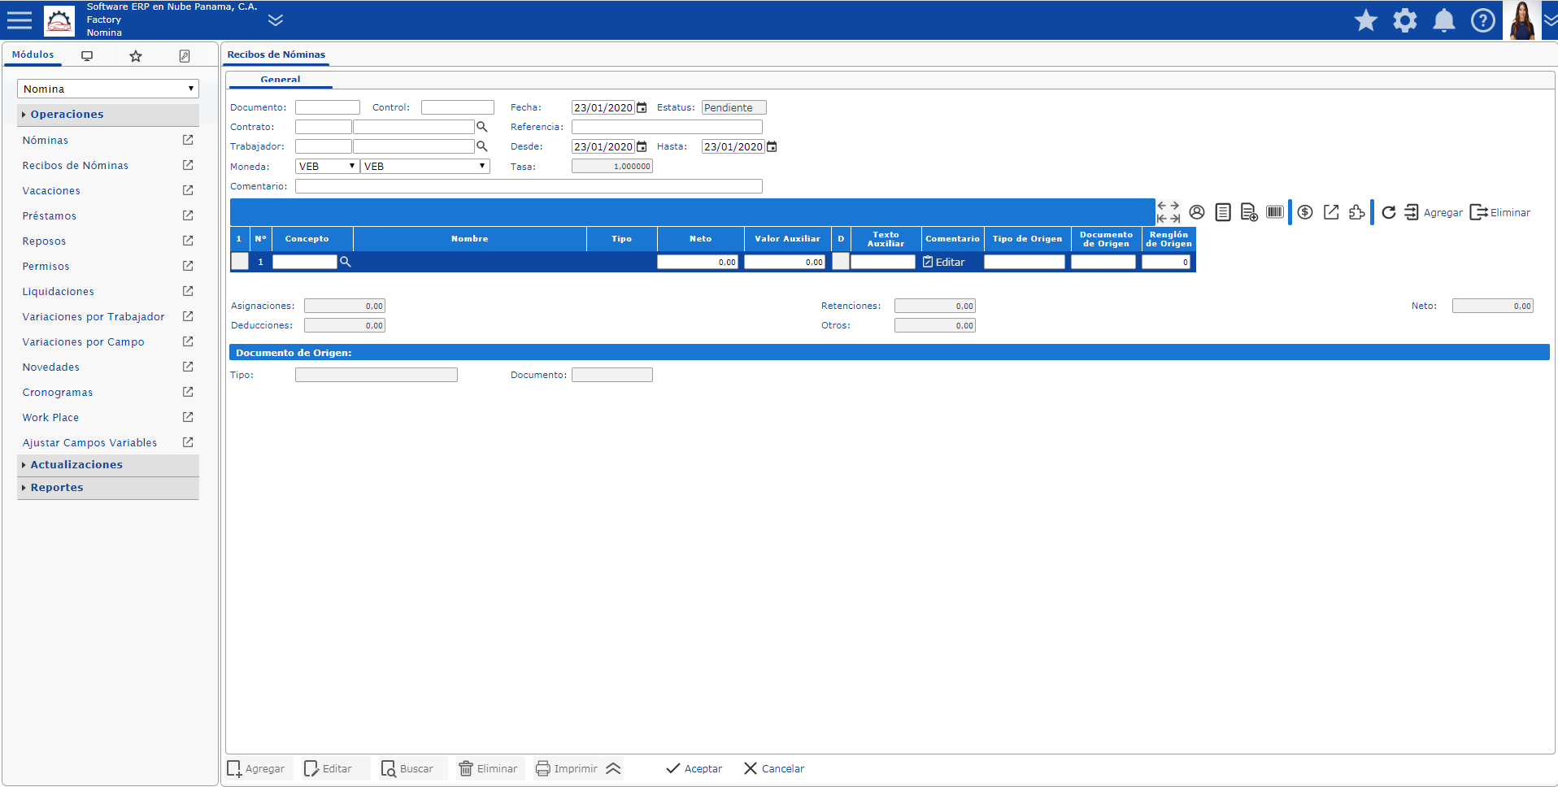Switch to the wrench sidebar tab

tap(185, 56)
